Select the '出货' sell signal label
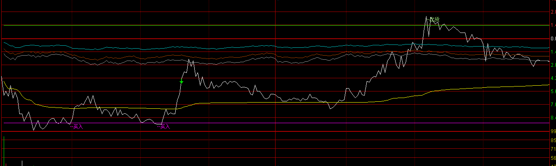Image resolution: width=556 pixels, height=166 pixels. click(434, 19)
